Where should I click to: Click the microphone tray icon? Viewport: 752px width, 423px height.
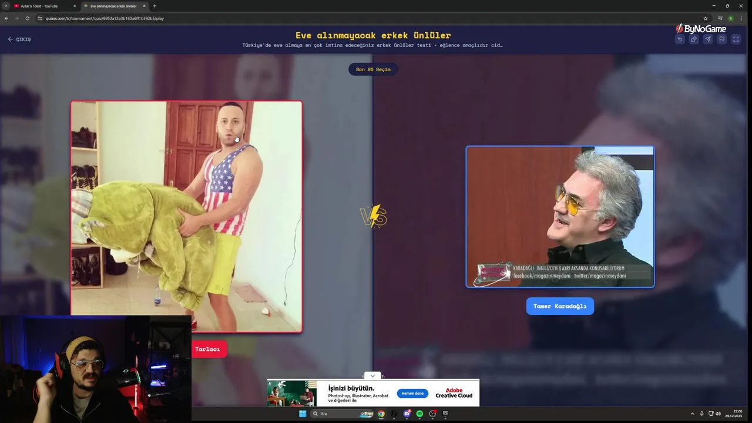[x=701, y=414]
